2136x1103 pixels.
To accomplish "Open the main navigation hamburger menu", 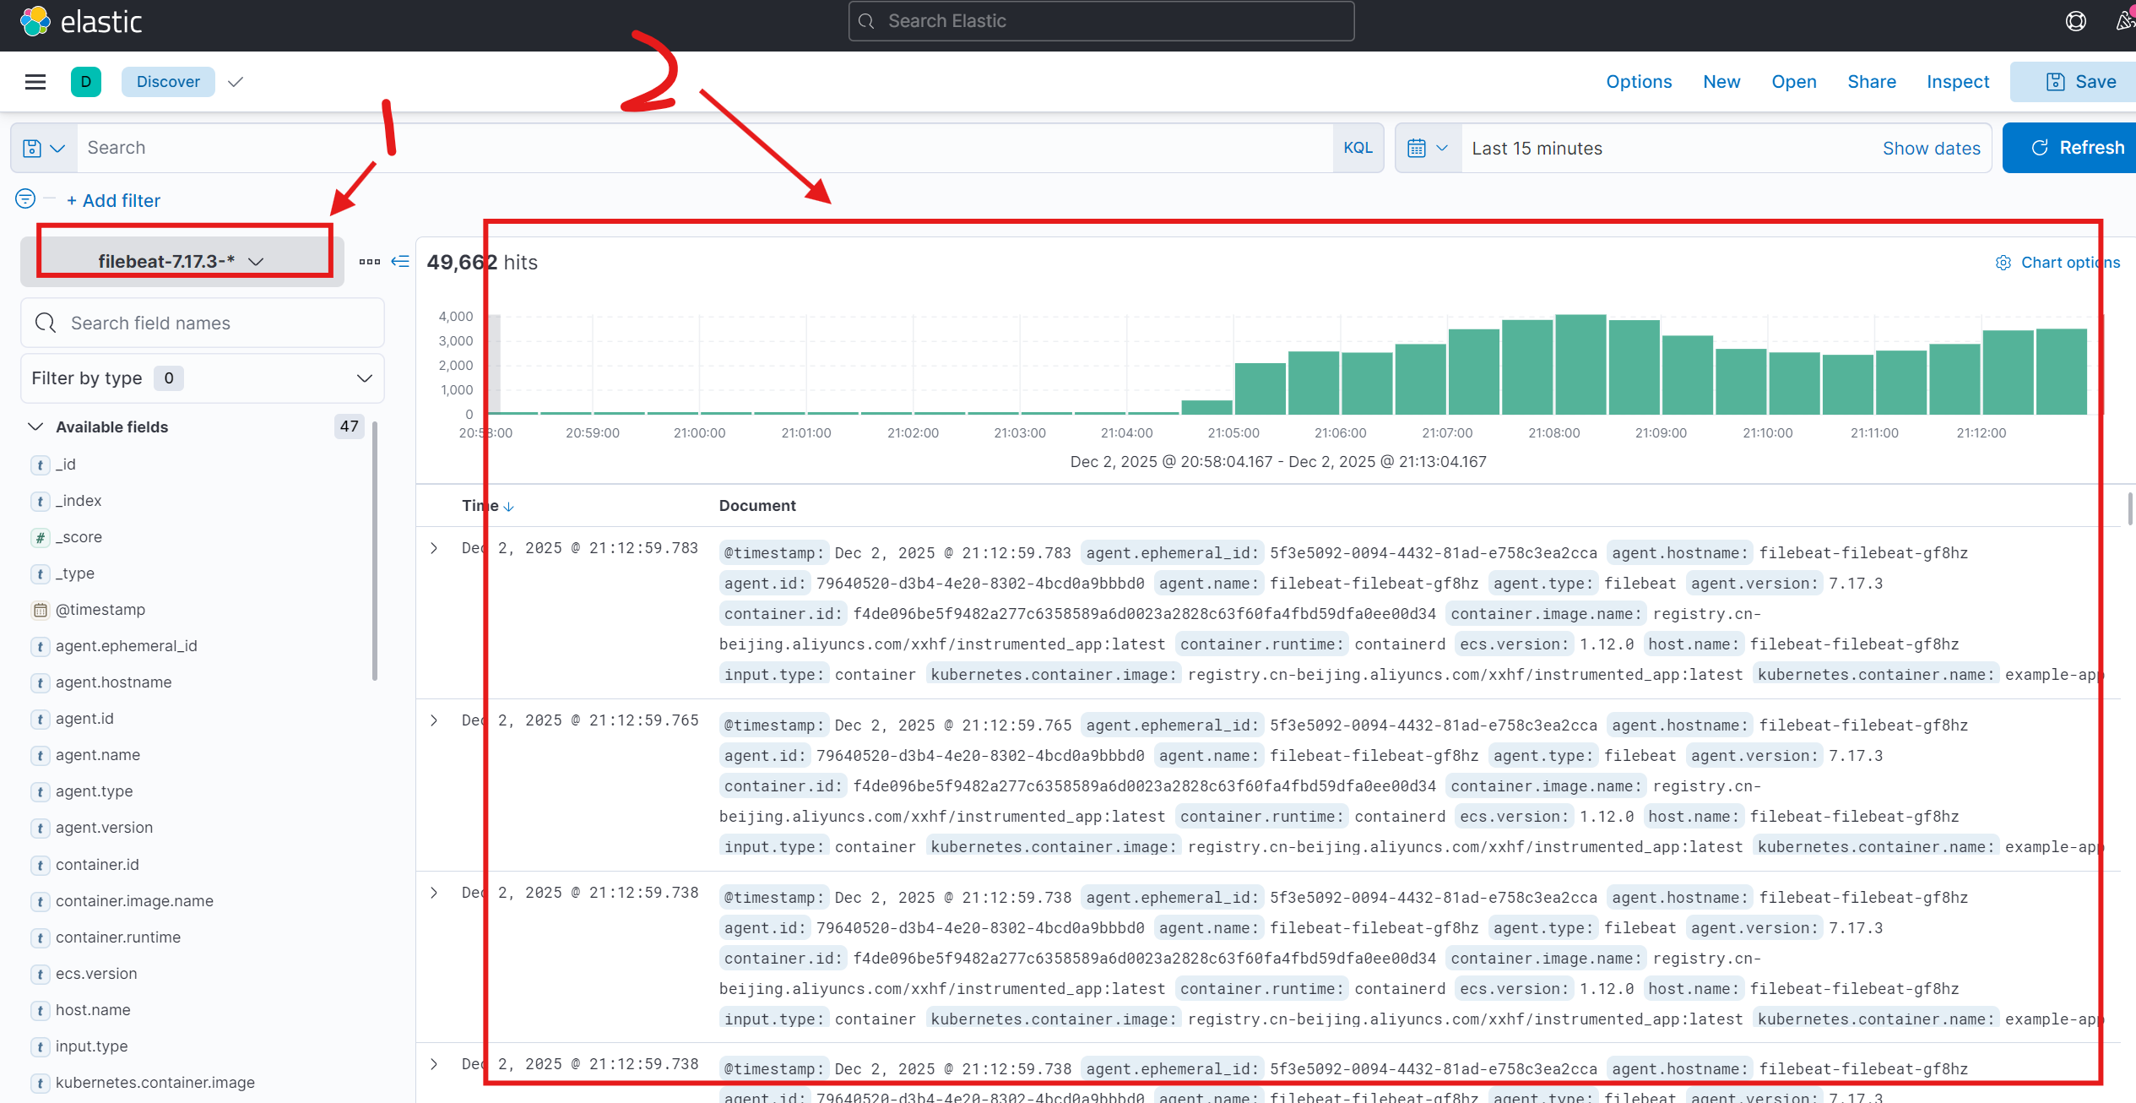I will [35, 81].
